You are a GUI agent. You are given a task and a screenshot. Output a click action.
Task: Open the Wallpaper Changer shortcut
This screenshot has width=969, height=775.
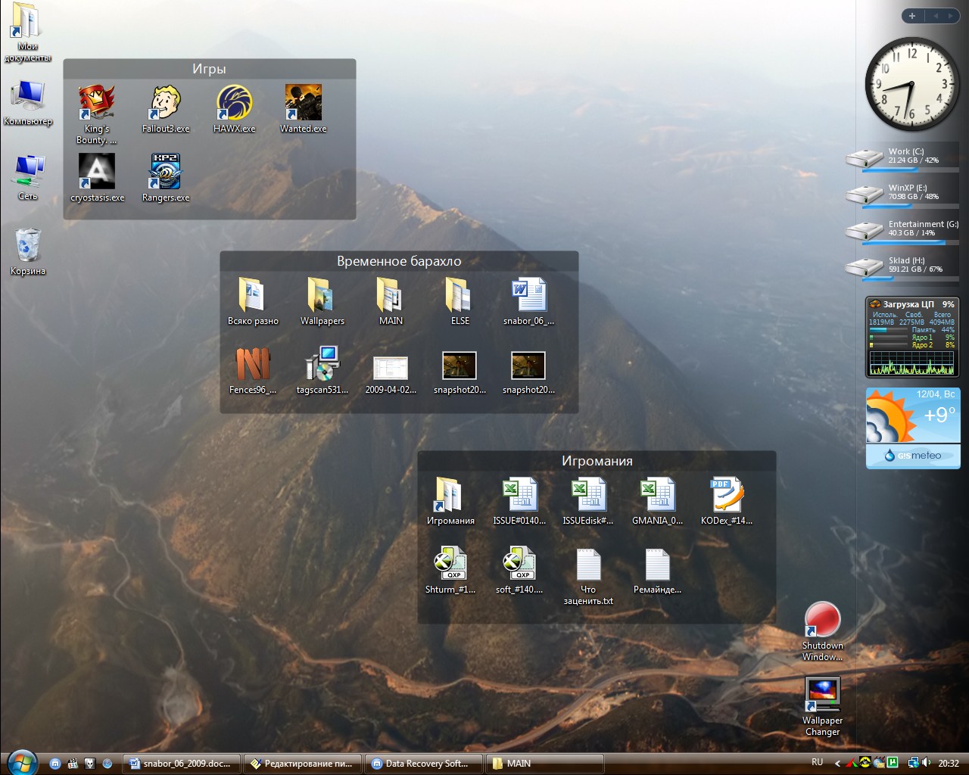pyautogui.click(x=822, y=706)
